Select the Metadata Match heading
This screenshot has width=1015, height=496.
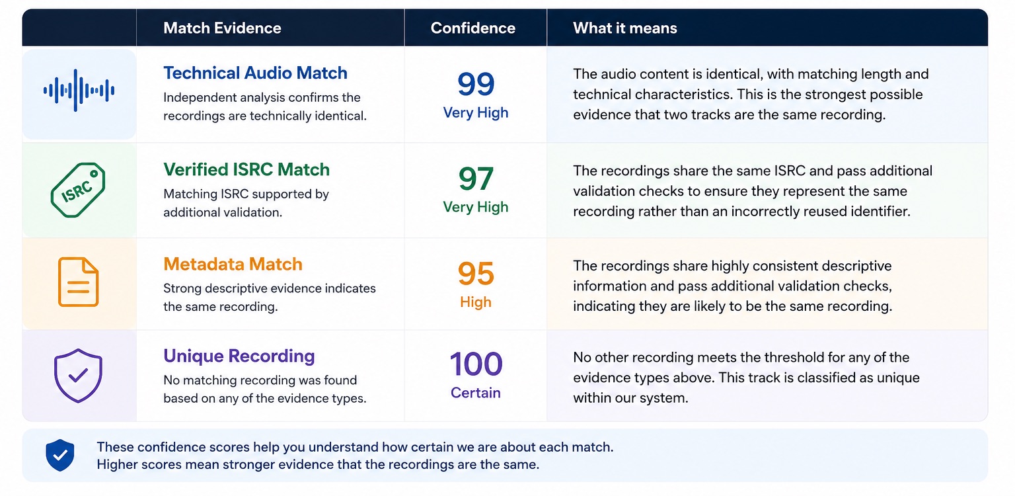233,264
